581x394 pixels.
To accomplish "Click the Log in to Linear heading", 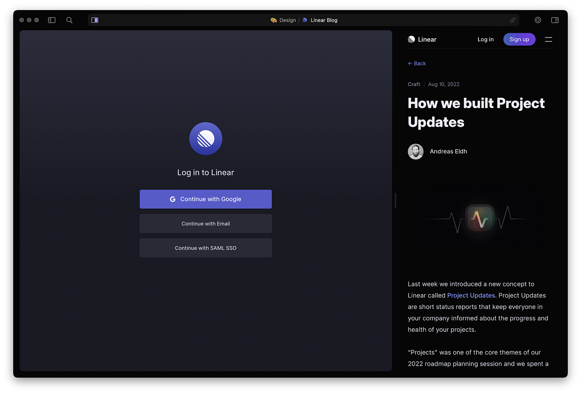I will [x=206, y=173].
